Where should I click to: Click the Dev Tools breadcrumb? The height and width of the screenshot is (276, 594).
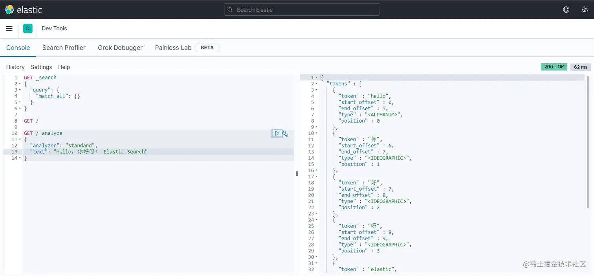click(54, 28)
